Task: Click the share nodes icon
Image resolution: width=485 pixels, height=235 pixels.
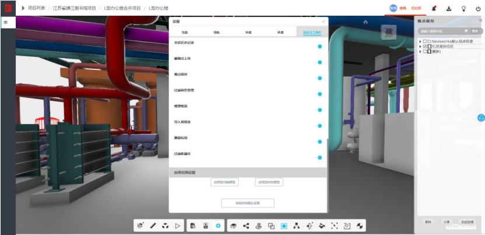Action: click(x=246, y=226)
